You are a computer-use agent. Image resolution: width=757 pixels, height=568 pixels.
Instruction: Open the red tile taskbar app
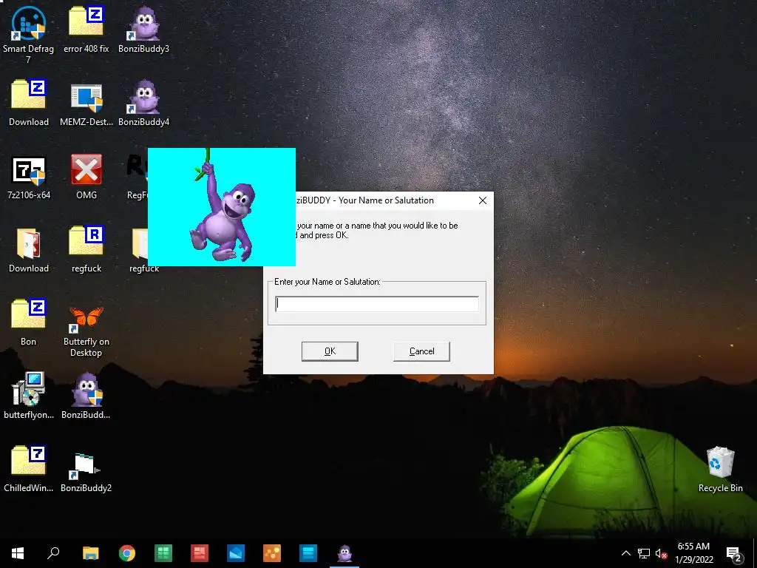pyautogui.click(x=200, y=553)
